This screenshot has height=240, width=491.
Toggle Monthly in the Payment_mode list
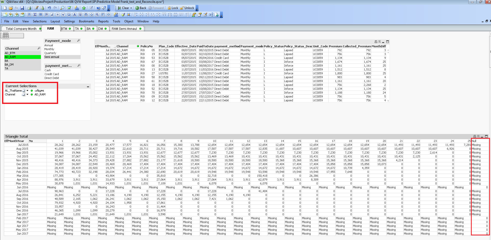pyautogui.click(x=49, y=49)
